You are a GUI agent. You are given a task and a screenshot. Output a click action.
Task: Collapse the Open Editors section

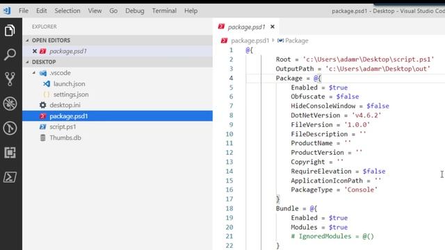(x=28, y=40)
